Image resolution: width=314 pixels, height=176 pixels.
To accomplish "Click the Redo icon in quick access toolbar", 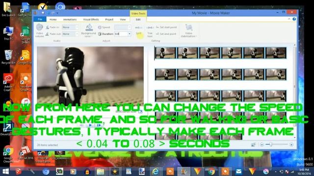I will (x=53, y=13).
